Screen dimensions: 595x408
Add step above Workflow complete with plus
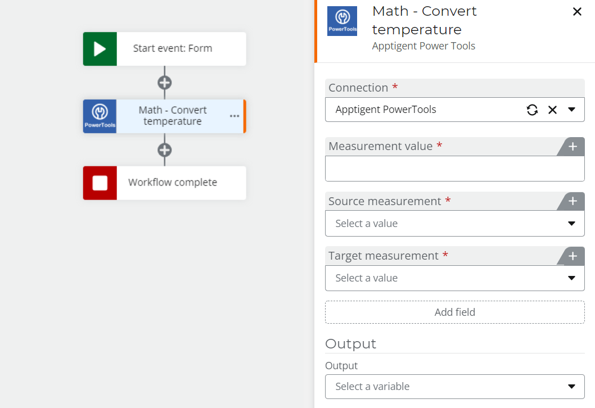[x=164, y=150]
